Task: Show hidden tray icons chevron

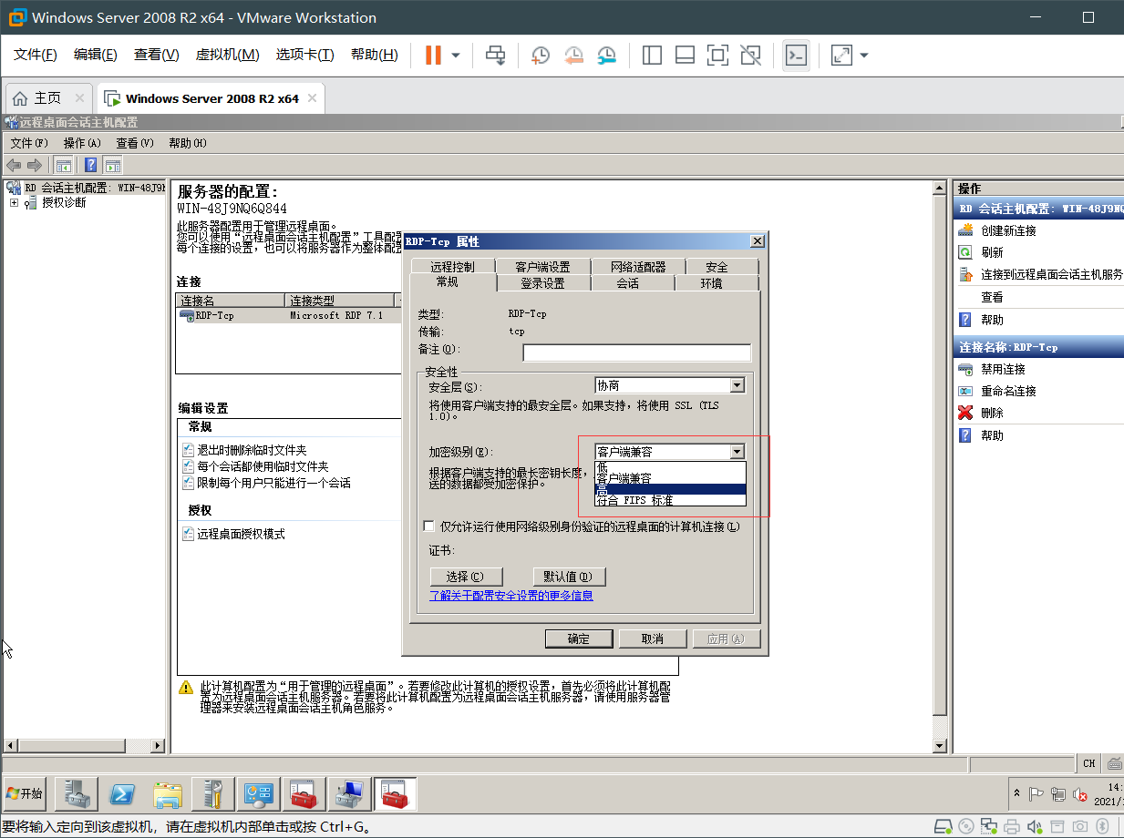Action: pyautogui.click(x=1016, y=794)
